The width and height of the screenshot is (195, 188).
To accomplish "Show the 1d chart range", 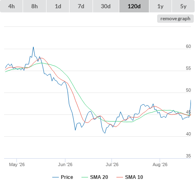I will [x=58, y=6].
